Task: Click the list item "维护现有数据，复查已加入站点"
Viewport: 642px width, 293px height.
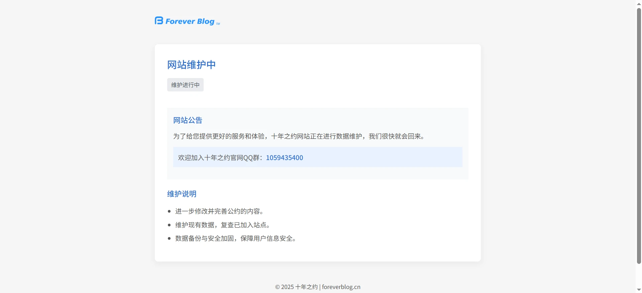Action: click(223, 225)
